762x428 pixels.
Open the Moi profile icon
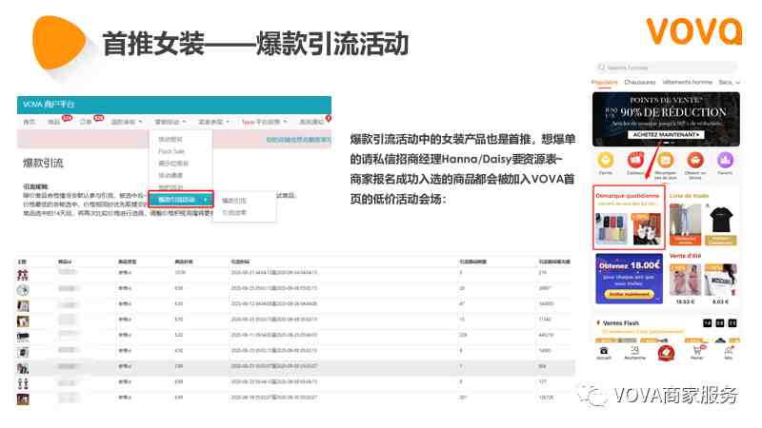click(728, 353)
